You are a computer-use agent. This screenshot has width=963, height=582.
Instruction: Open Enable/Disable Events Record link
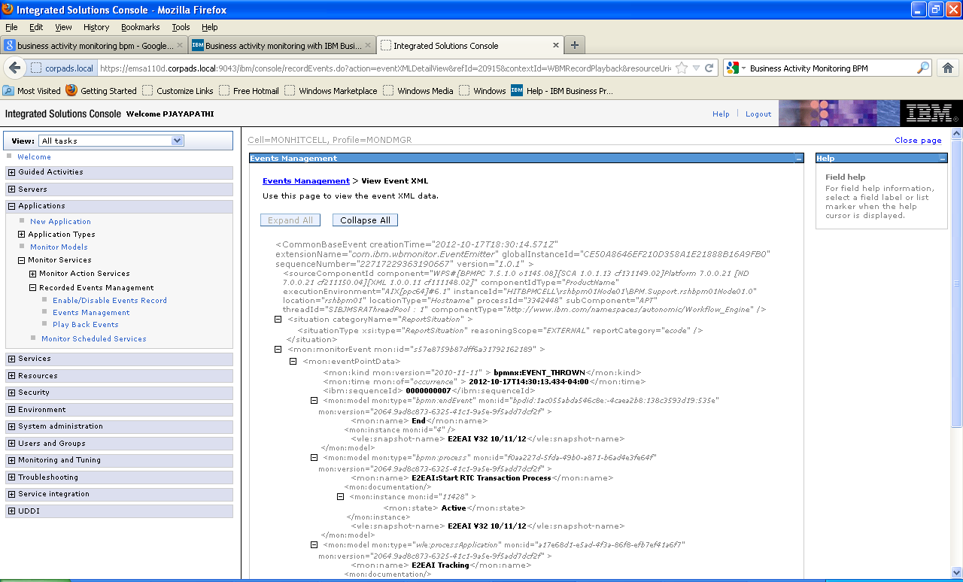pos(110,301)
